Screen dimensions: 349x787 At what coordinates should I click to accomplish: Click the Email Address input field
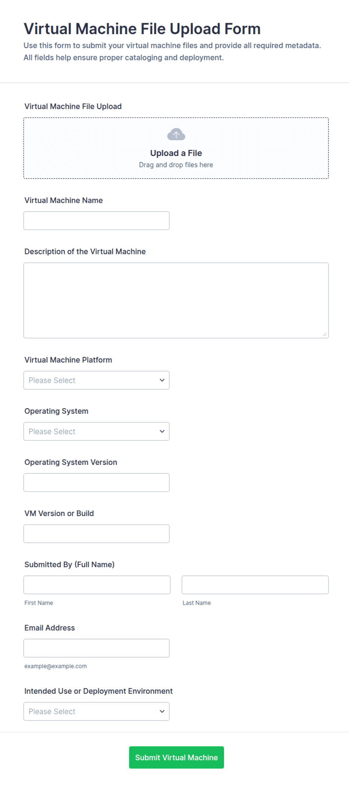coord(96,648)
